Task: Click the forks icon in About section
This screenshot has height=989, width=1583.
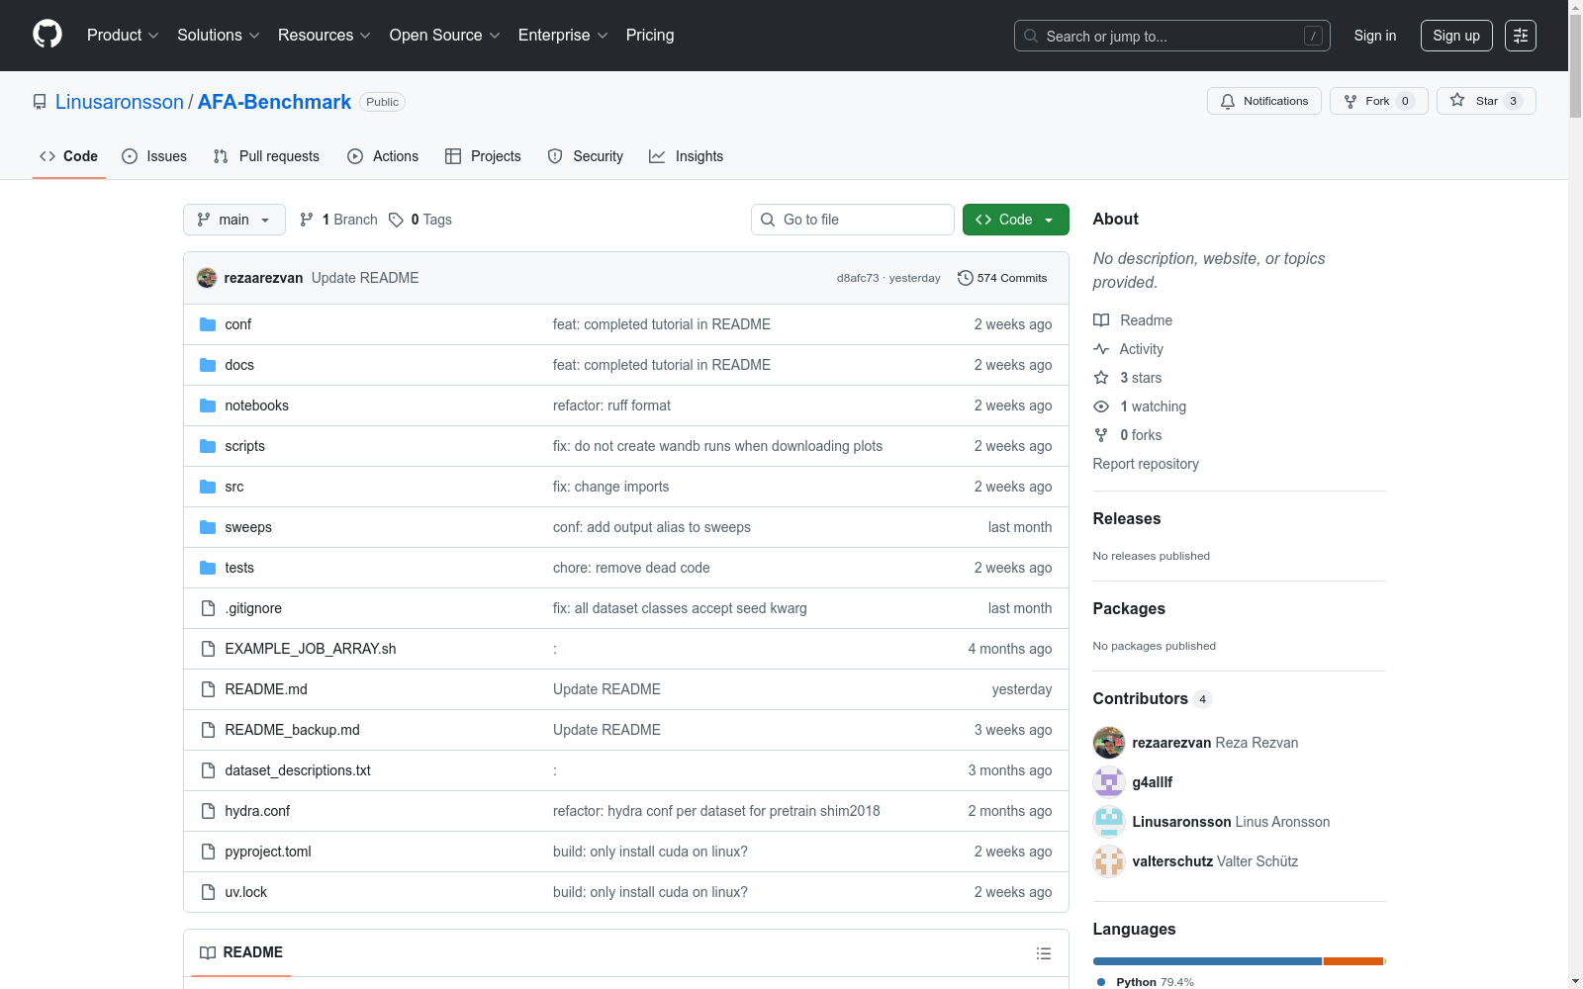Action: click(1101, 435)
